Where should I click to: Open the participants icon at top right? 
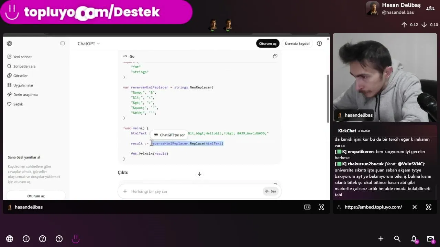point(430,8)
